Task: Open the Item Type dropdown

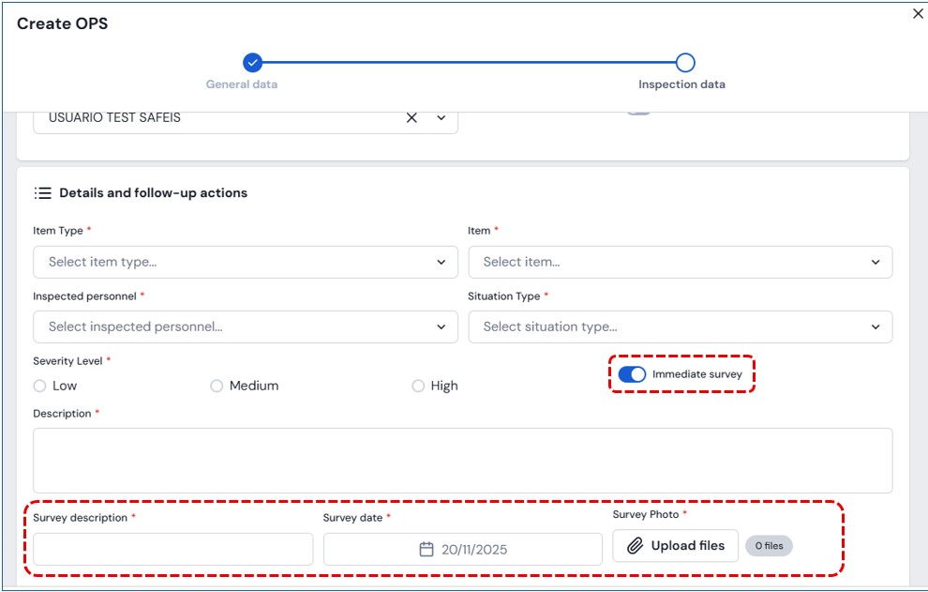Action: point(245,263)
